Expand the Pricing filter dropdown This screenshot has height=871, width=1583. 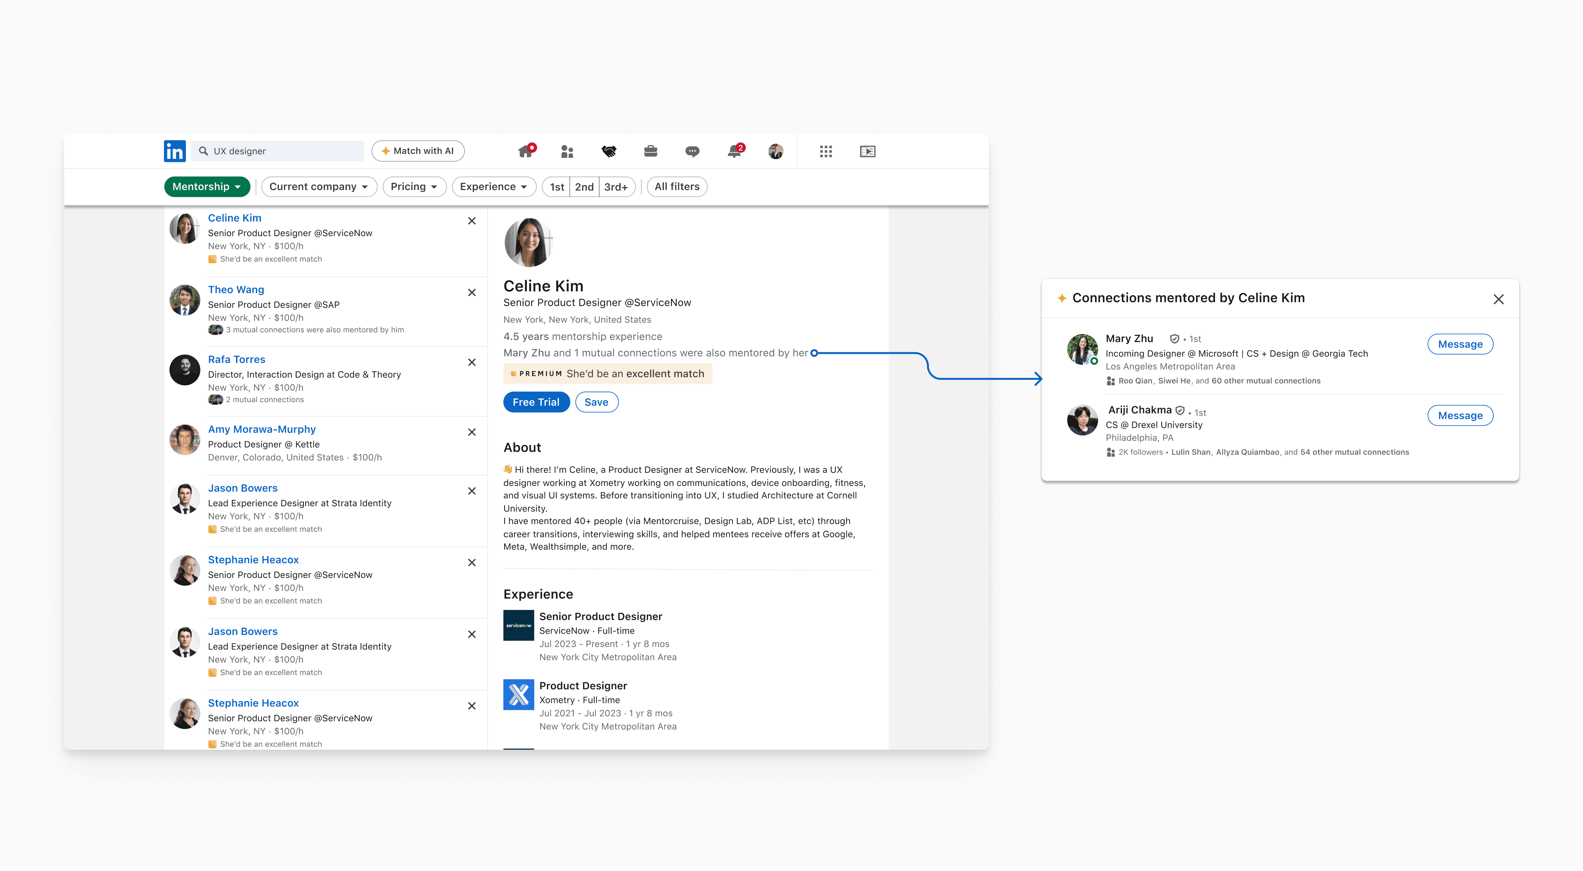(414, 187)
